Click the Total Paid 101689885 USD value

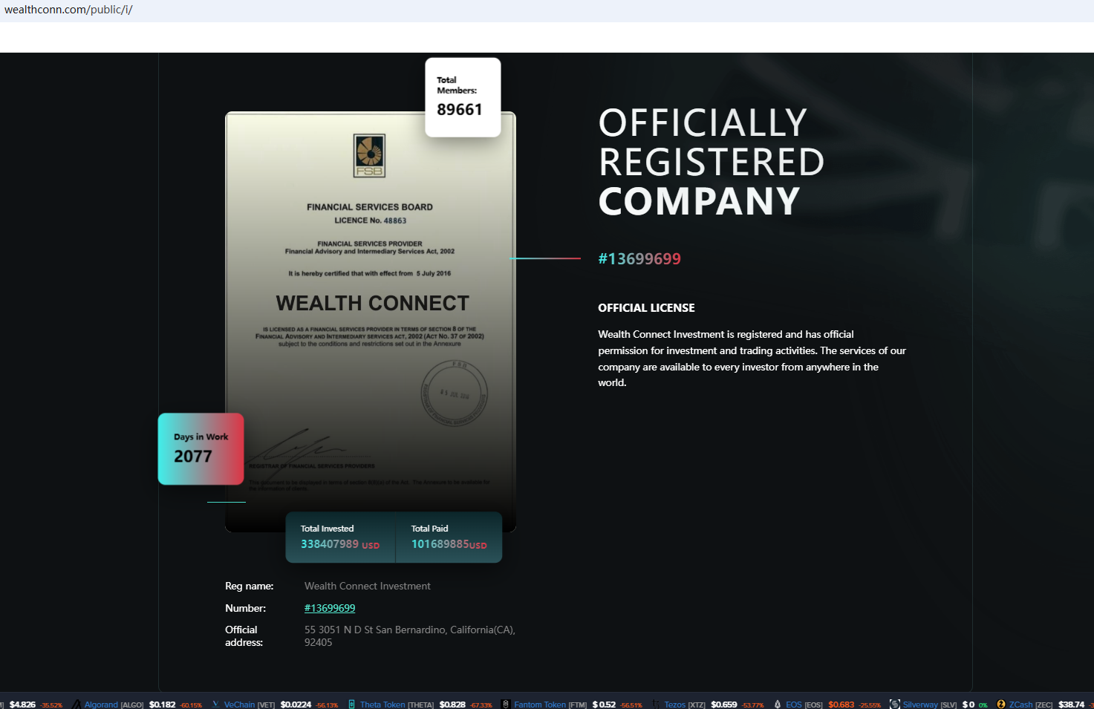click(x=449, y=544)
